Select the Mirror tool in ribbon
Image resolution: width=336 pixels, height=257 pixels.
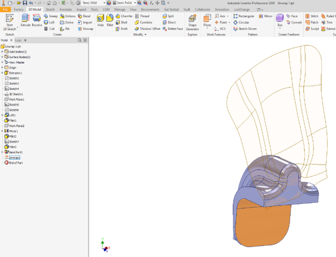pos(265,16)
